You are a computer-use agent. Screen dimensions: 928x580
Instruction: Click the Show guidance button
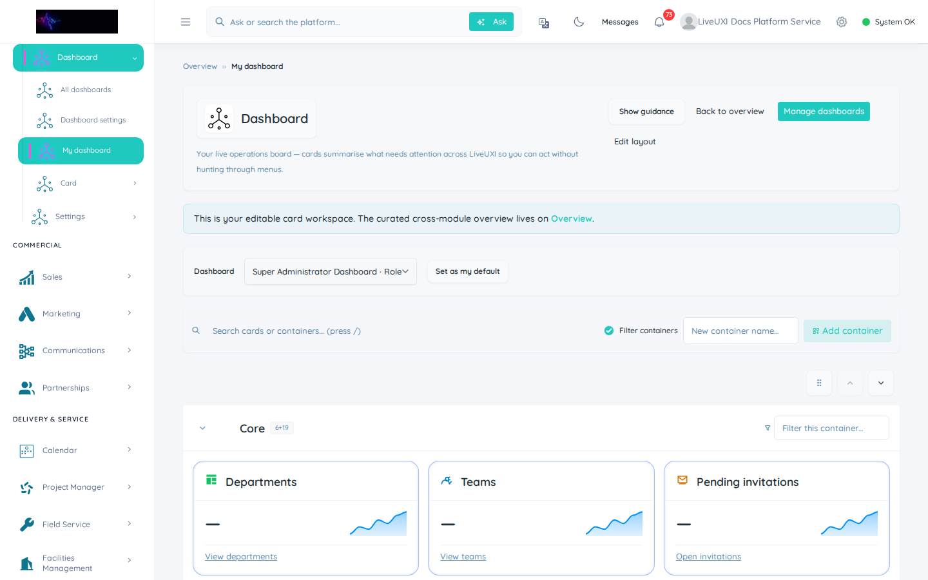646,111
